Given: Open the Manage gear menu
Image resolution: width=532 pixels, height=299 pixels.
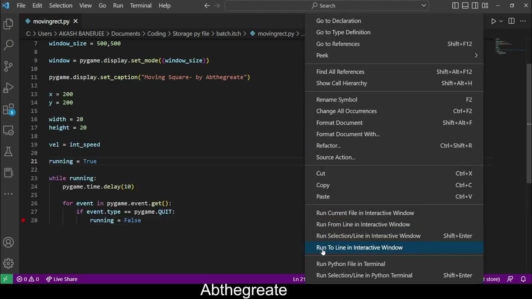Looking at the screenshot, I should (x=8, y=263).
